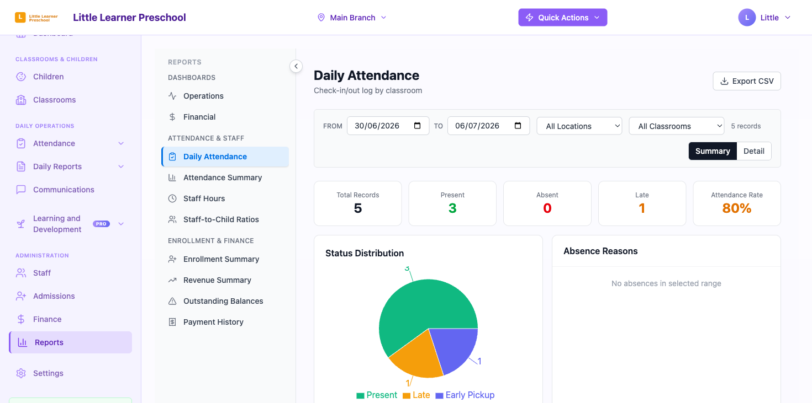Click the Outstanding Balances warning triangle icon

click(172, 301)
